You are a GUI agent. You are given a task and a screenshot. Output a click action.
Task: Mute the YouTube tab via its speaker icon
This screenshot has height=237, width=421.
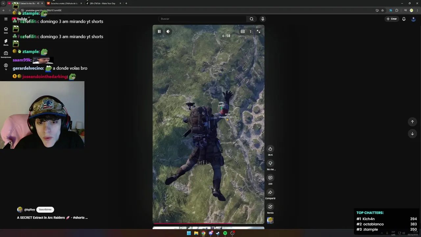point(38,3)
